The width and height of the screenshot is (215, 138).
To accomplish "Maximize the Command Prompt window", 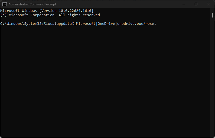I will [196, 4].
